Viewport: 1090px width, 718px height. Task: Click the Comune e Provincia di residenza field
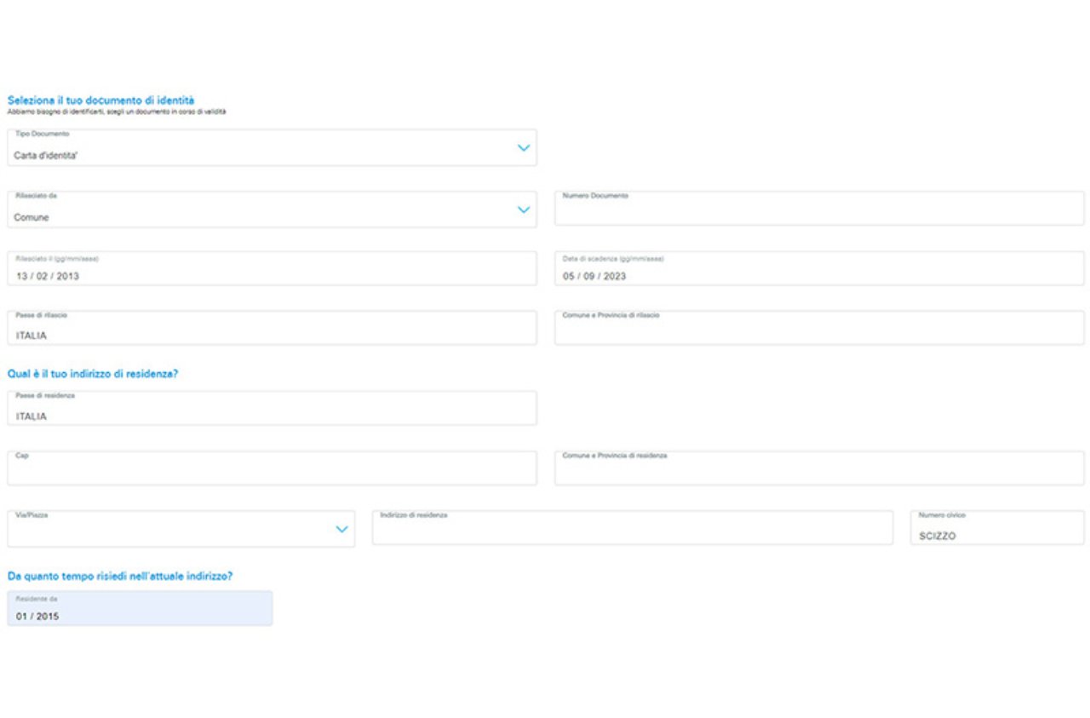tap(818, 469)
